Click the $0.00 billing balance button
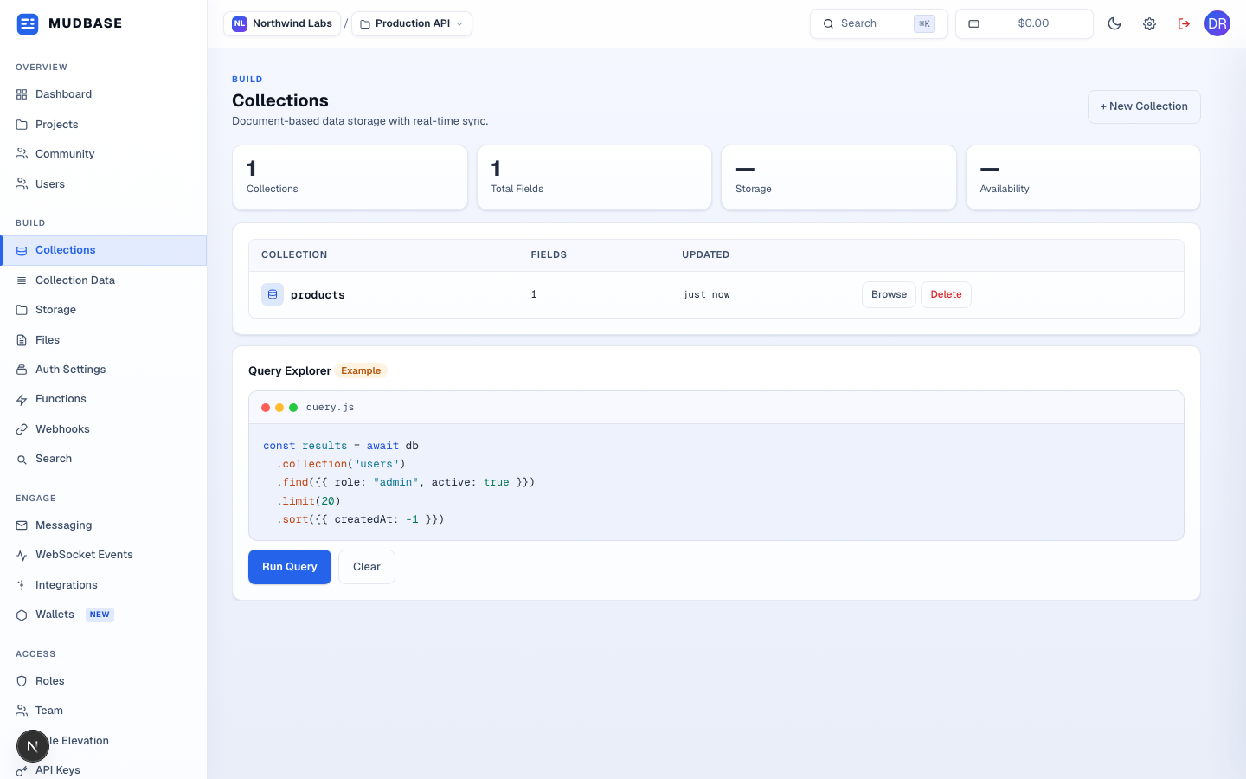 [1024, 23]
